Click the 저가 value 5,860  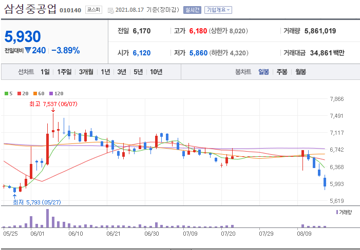pyautogui.click(x=198, y=53)
